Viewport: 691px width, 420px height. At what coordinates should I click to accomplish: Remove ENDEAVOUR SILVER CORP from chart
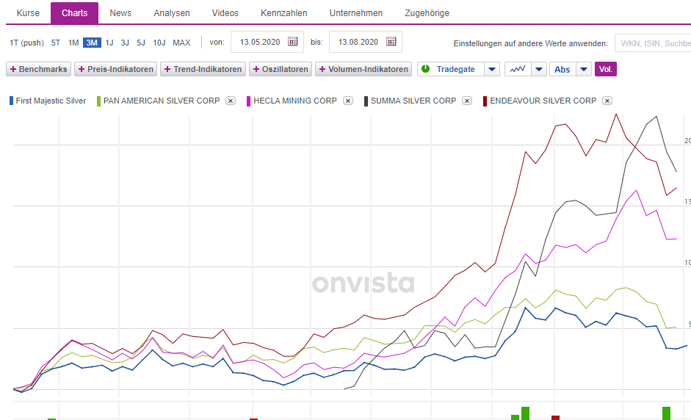click(607, 101)
